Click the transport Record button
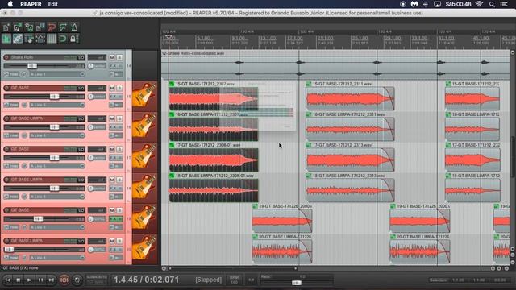The width and height of the screenshot is (516, 290). coord(64,280)
